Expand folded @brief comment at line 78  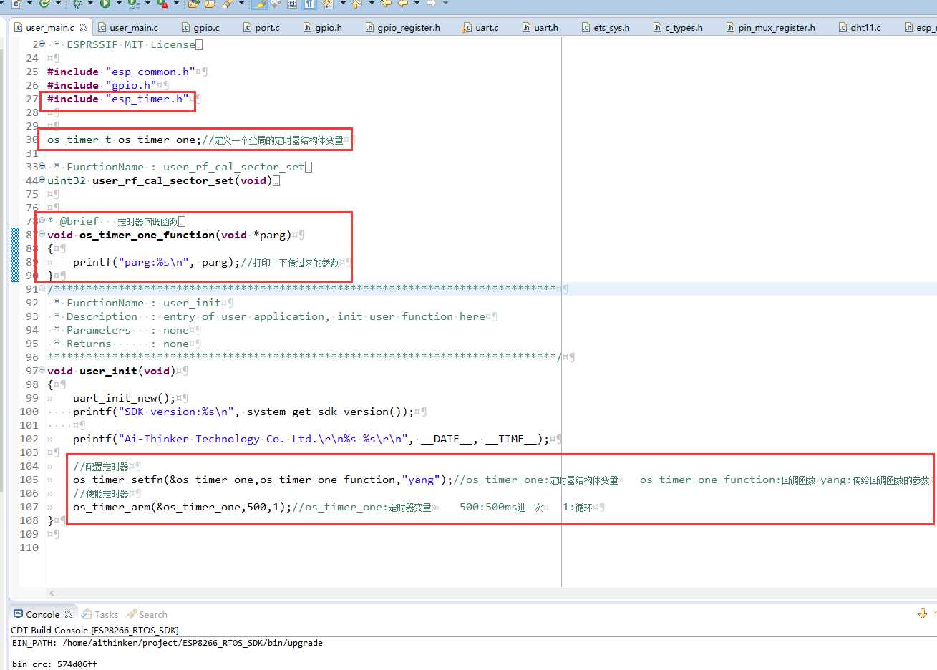coord(42,221)
